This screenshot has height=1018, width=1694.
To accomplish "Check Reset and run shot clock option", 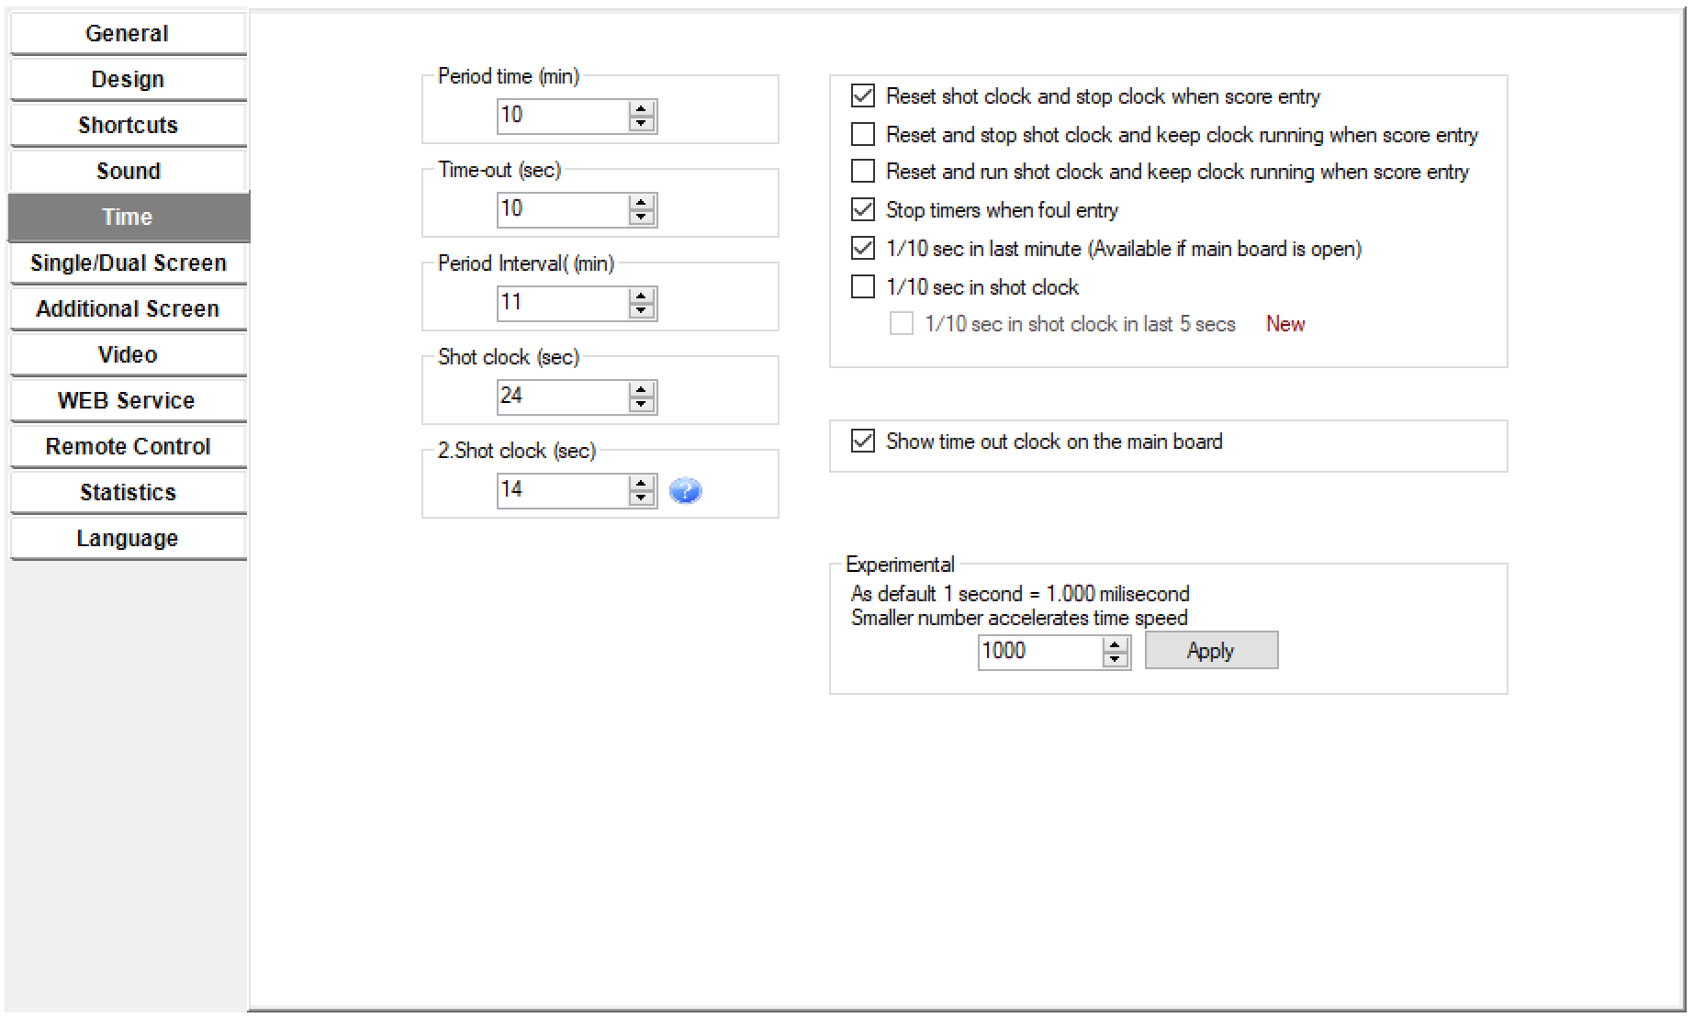I will point(863,172).
